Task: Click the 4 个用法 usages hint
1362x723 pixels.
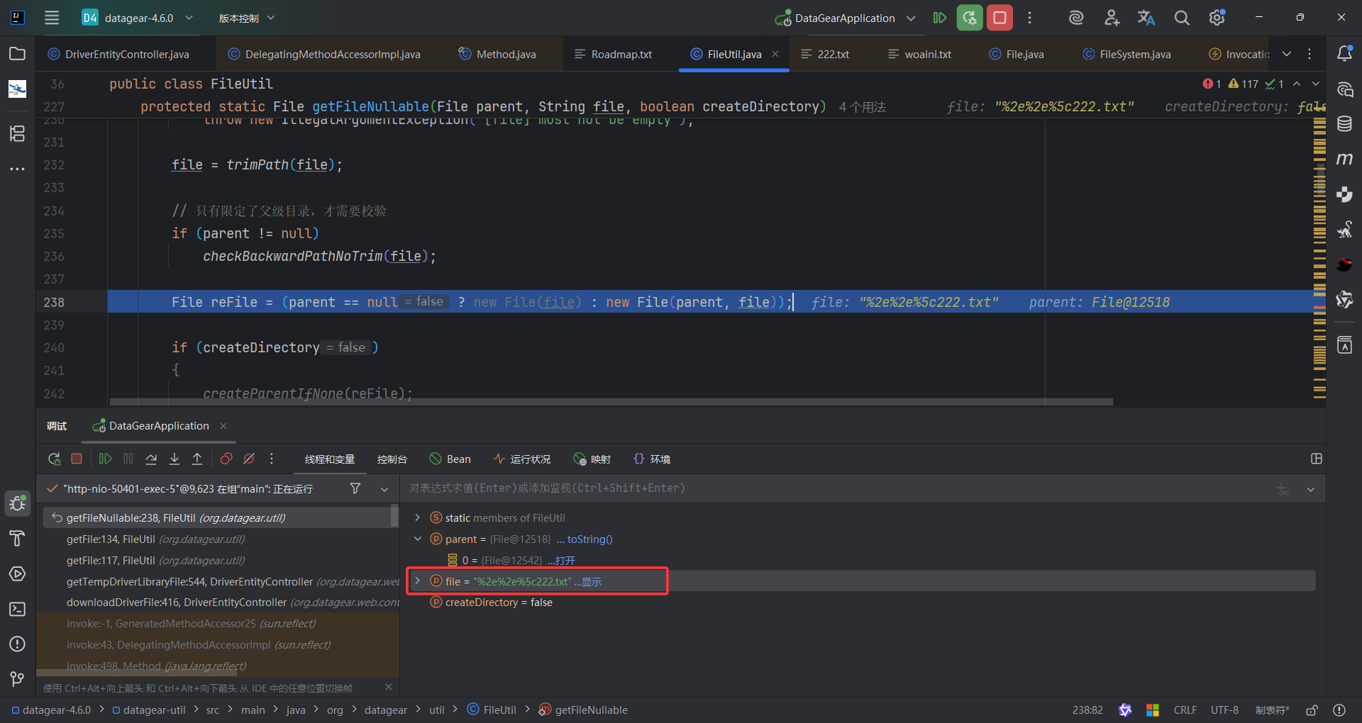Action: point(863,107)
